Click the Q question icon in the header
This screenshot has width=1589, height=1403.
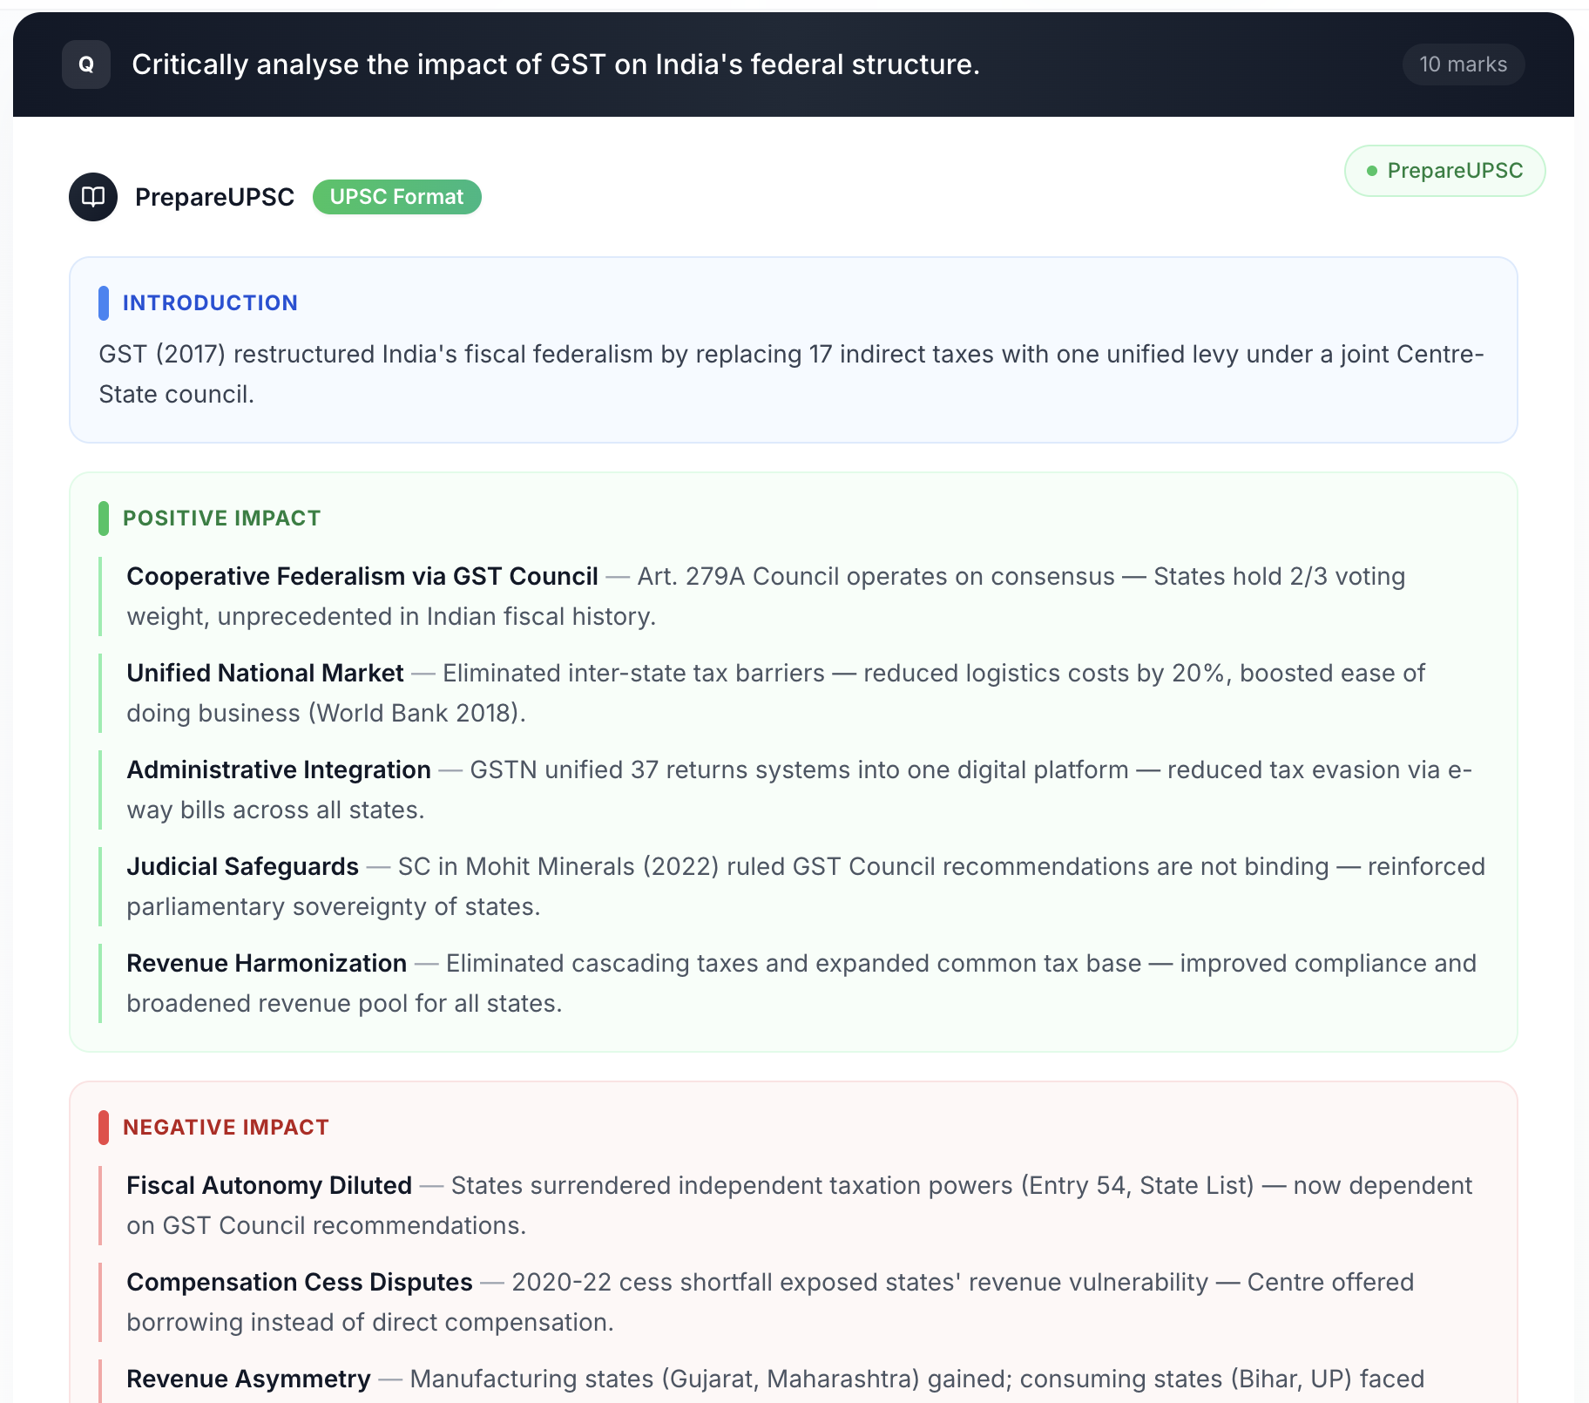tap(85, 64)
